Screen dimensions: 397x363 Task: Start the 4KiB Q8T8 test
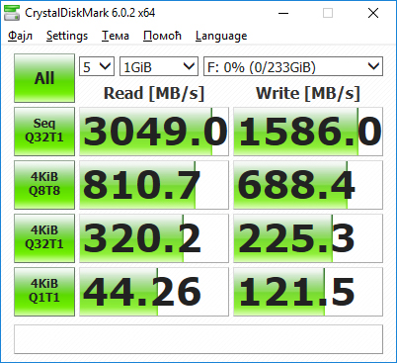click(44, 185)
